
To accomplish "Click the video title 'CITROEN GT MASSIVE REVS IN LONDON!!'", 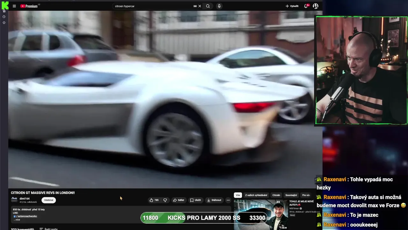I will pyautogui.click(x=43, y=193).
